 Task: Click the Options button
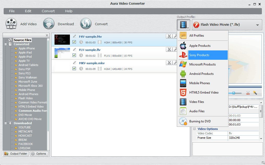(39, 154)
